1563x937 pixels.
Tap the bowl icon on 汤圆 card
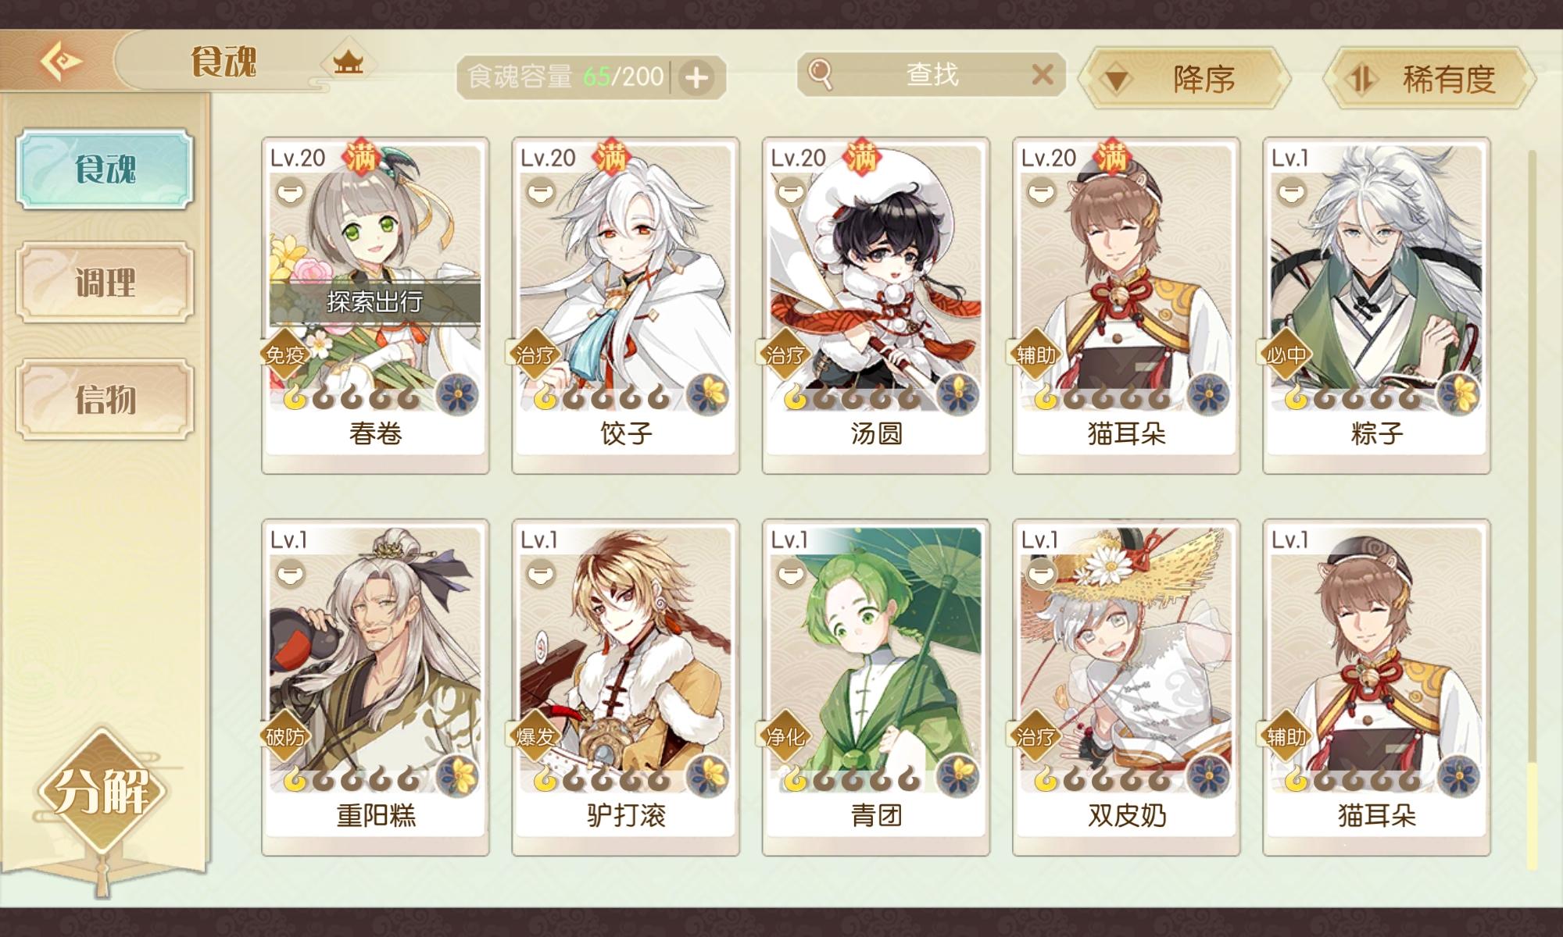[x=790, y=191]
